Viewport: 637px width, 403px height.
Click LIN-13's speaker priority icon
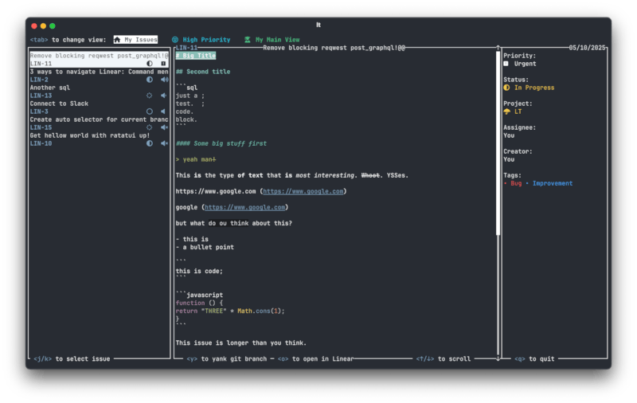[x=163, y=96]
